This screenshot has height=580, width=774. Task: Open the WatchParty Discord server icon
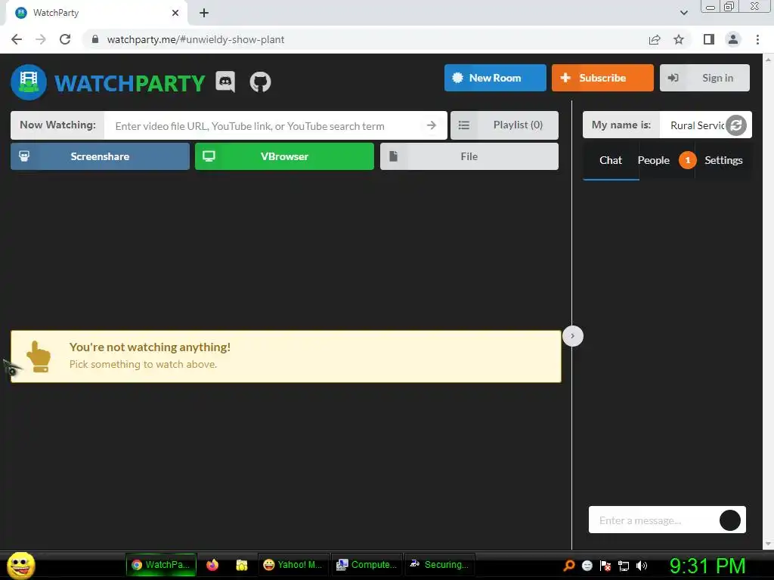pos(225,82)
